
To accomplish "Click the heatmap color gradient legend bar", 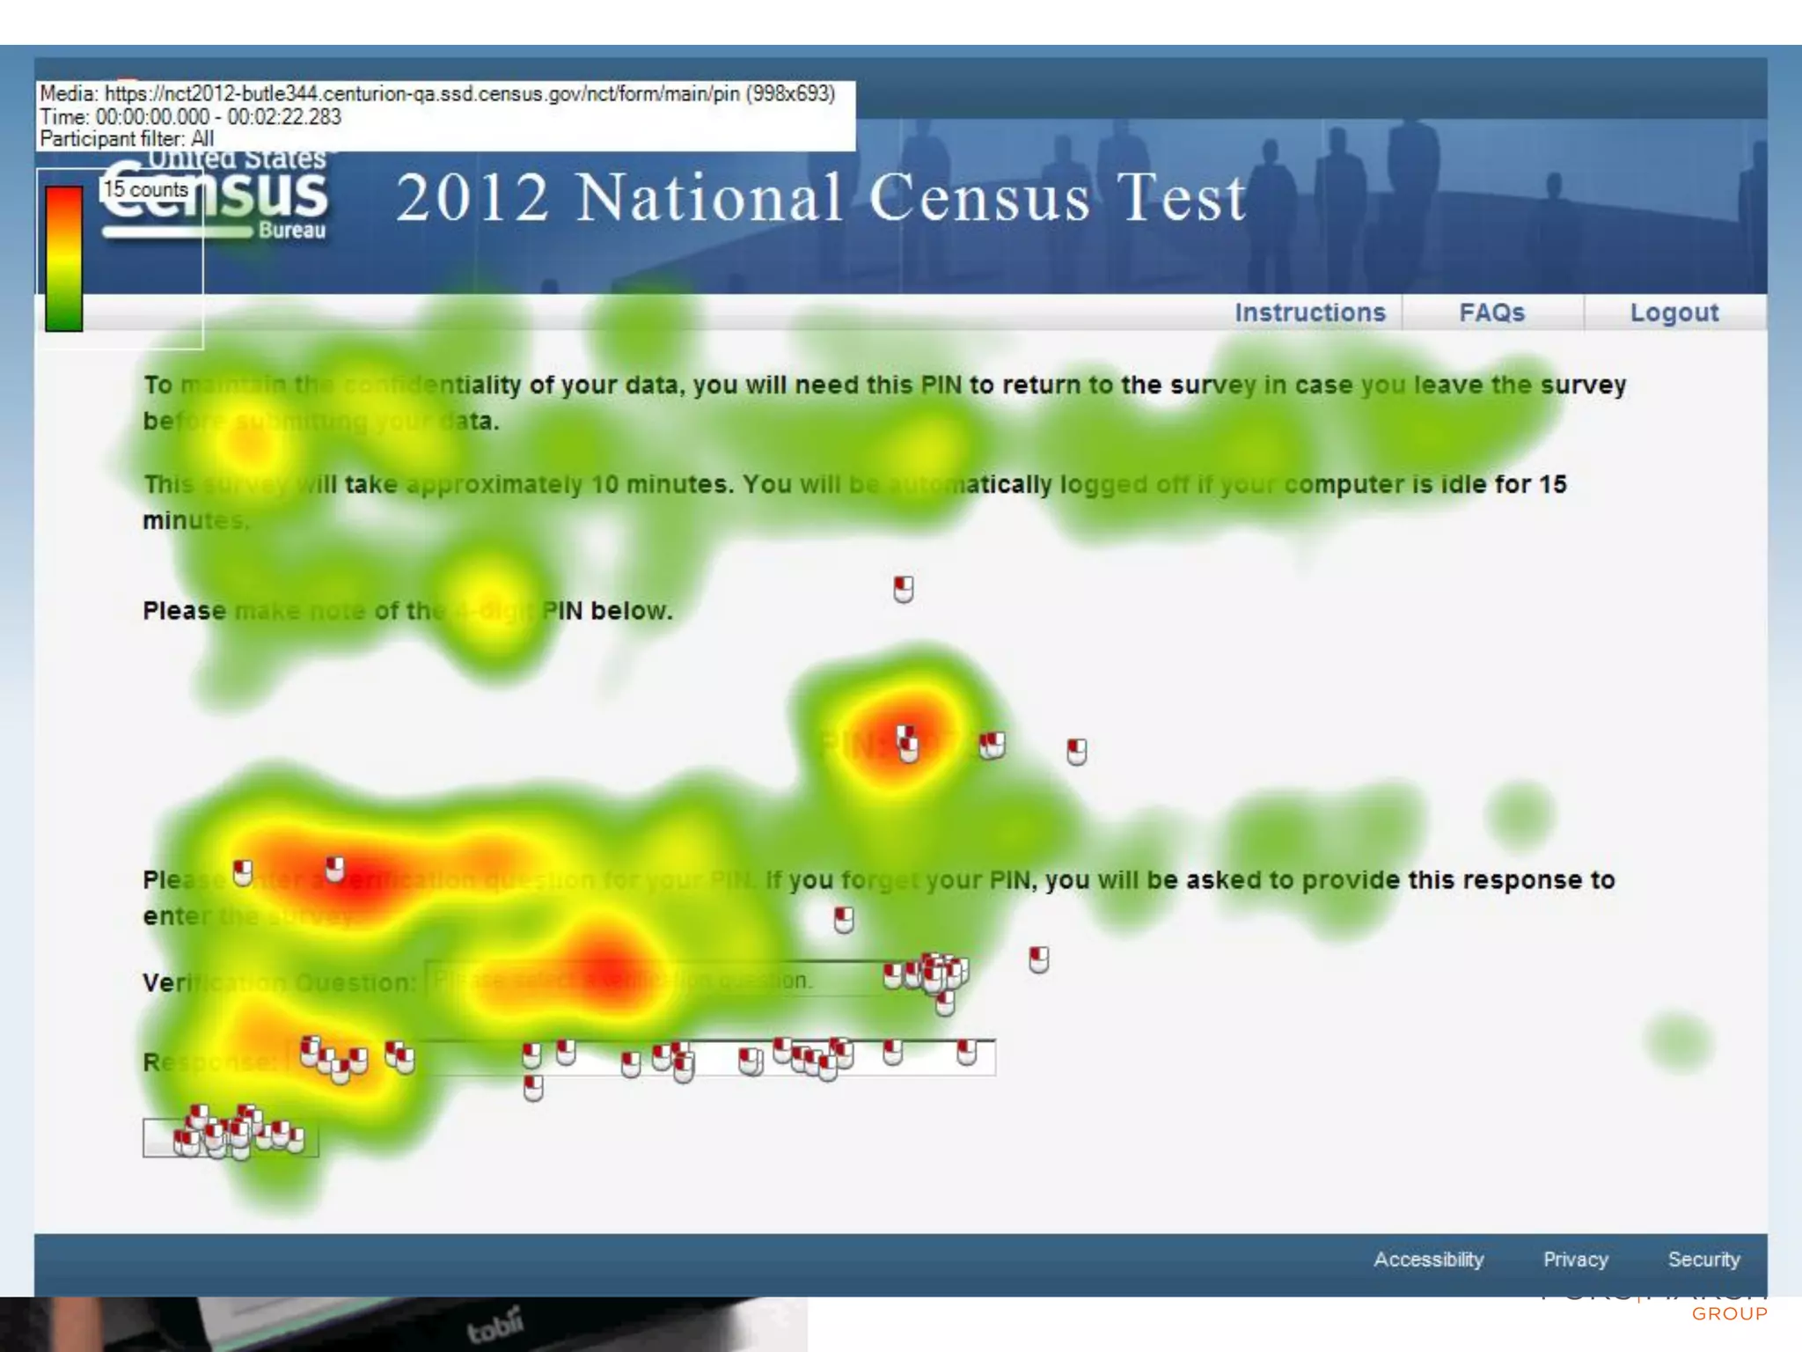I will coord(63,258).
